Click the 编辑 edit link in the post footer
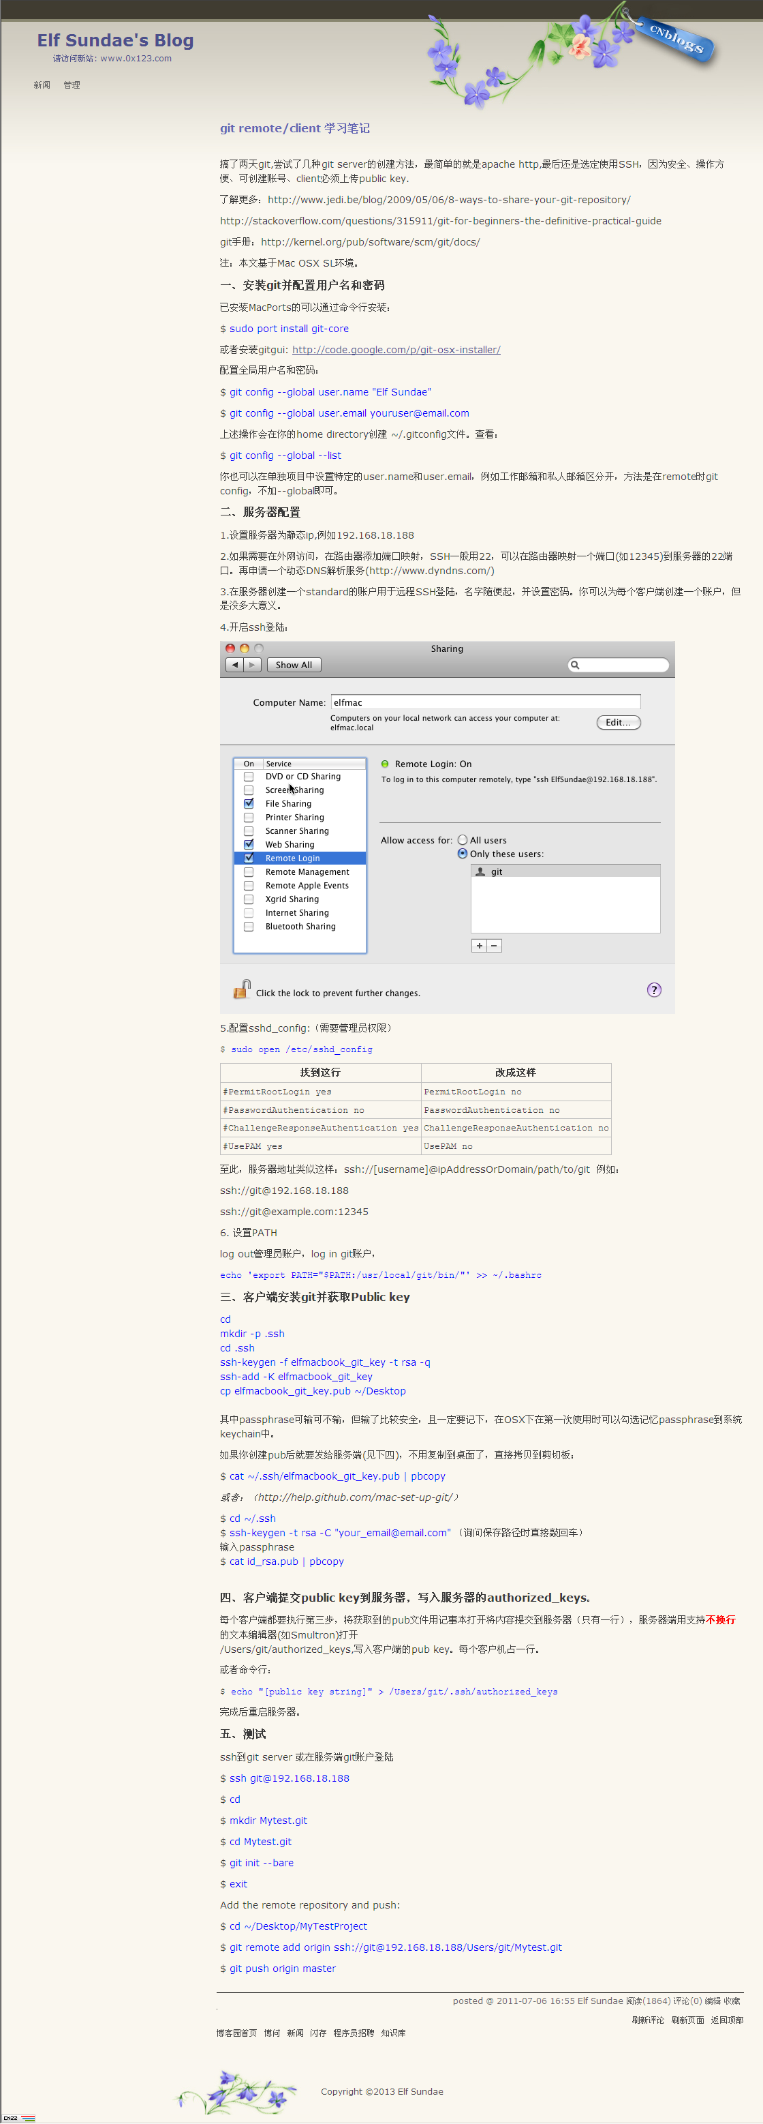The width and height of the screenshot is (763, 2124). pyautogui.click(x=713, y=2001)
